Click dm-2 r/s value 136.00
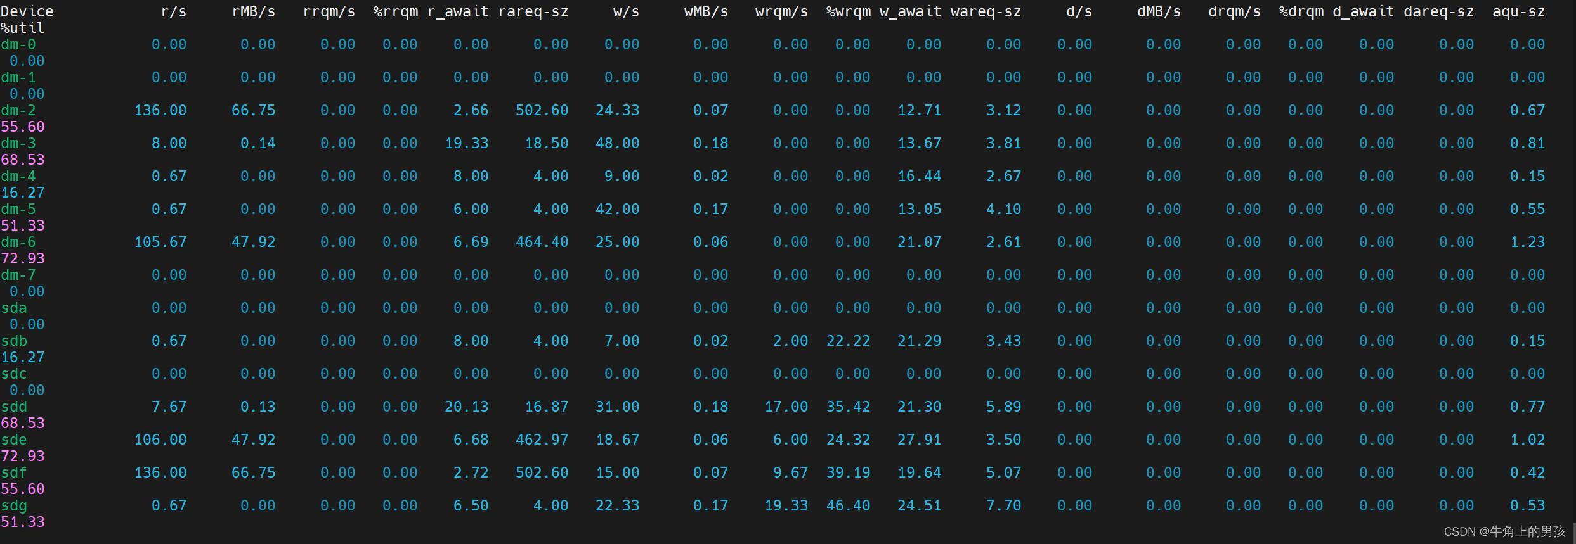 [x=160, y=110]
